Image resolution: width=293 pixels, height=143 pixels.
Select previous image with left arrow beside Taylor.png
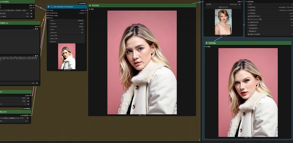tap(207, 4)
